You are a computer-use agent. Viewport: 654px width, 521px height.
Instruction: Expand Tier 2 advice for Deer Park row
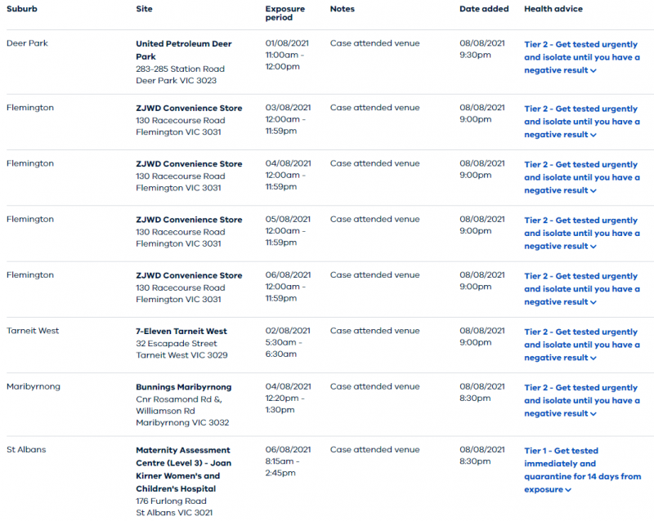click(x=581, y=57)
